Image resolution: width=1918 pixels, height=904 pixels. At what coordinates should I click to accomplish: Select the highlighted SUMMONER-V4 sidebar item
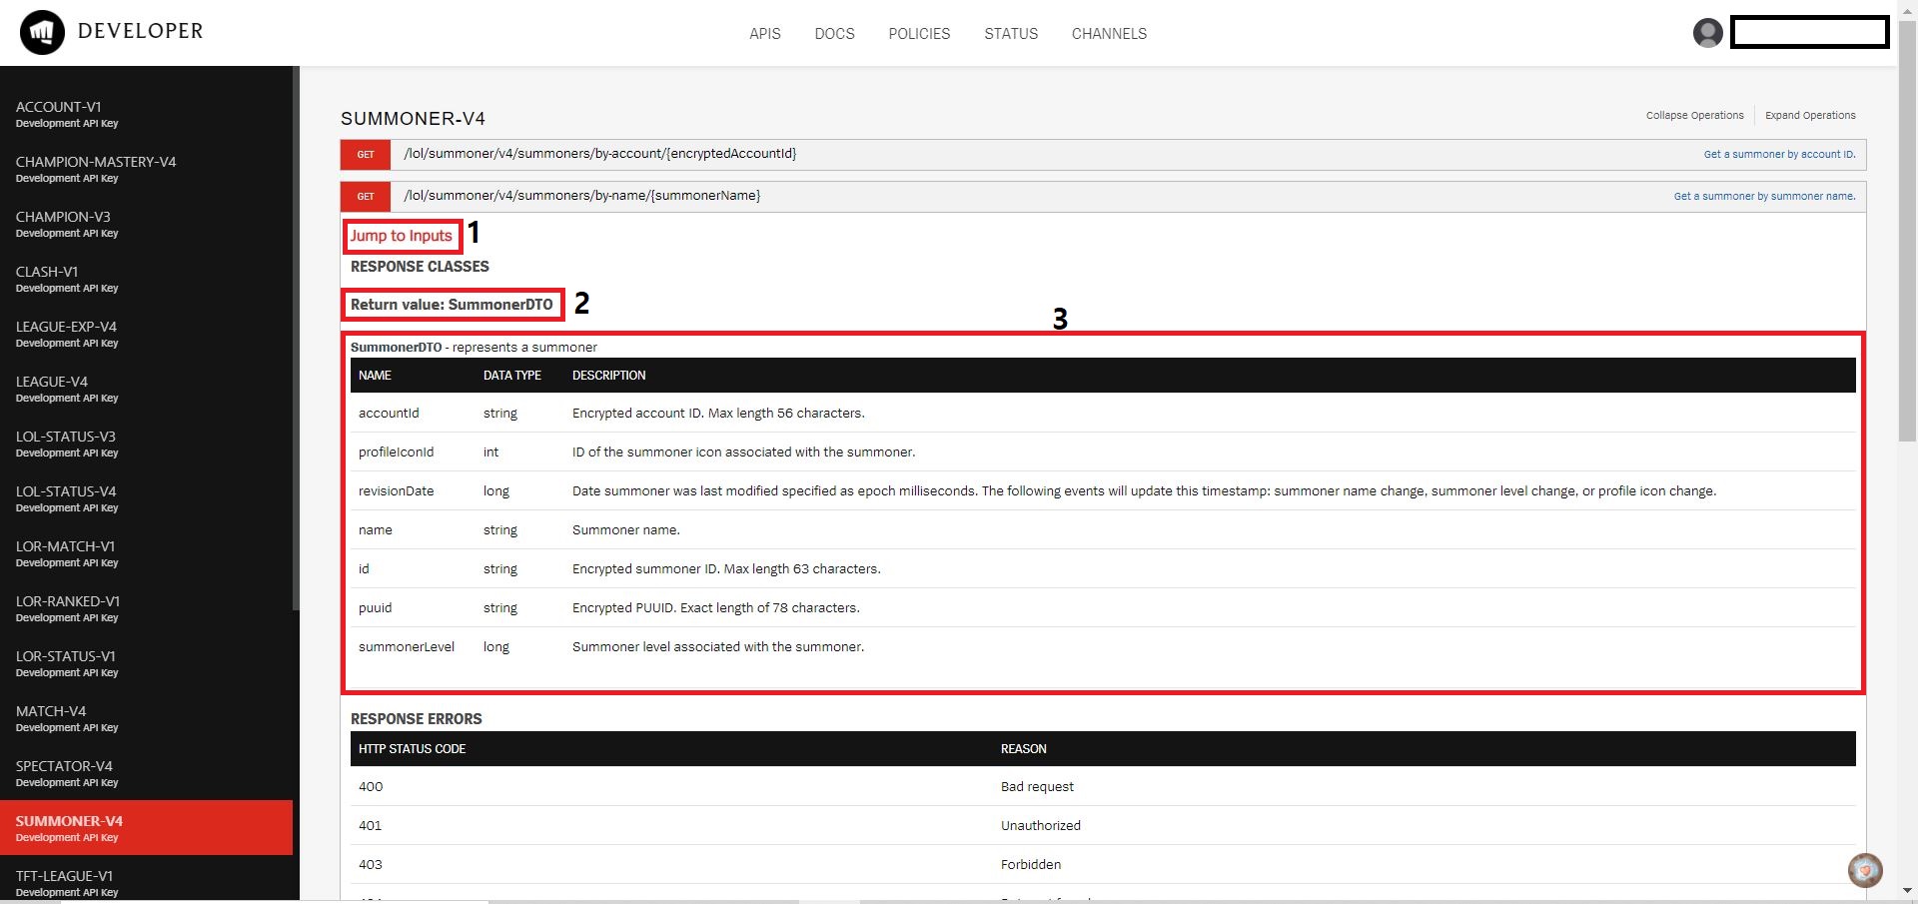point(146,827)
